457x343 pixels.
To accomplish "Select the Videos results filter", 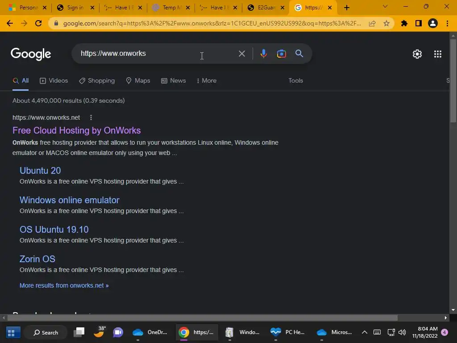I will coord(54,80).
